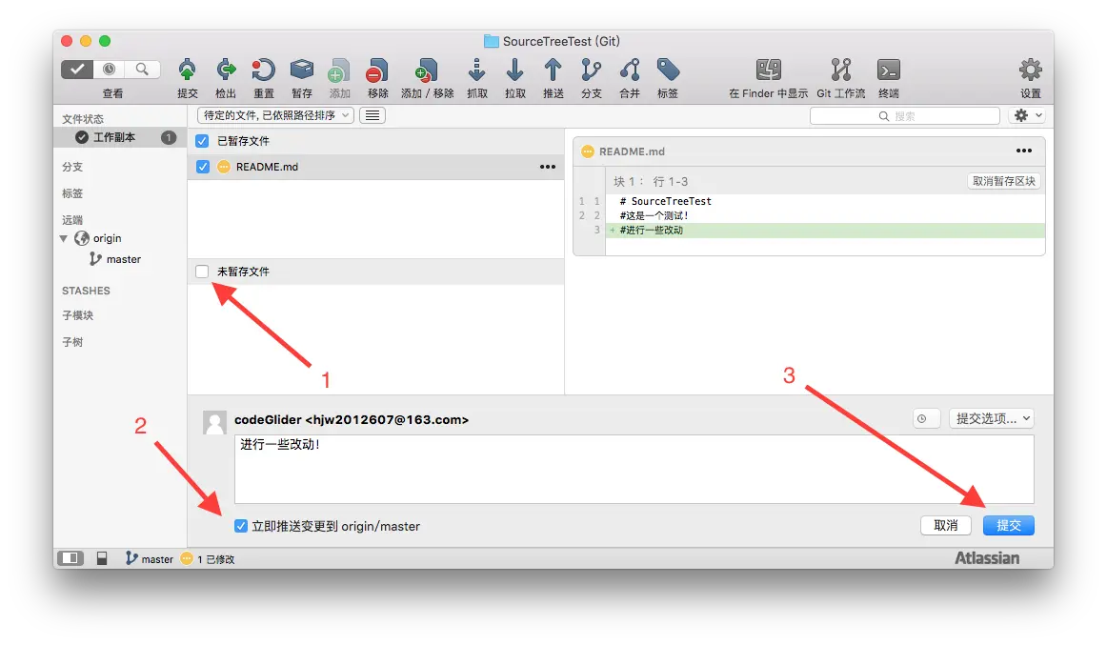Screen dimensions: 1107x645
Task: Click the 1 已修改 status bar entry
Action: pos(208,558)
